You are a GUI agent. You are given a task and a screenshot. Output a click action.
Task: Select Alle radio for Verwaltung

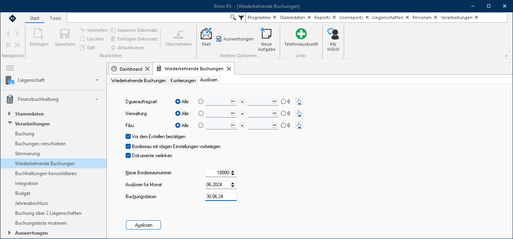click(x=178, y=114)
